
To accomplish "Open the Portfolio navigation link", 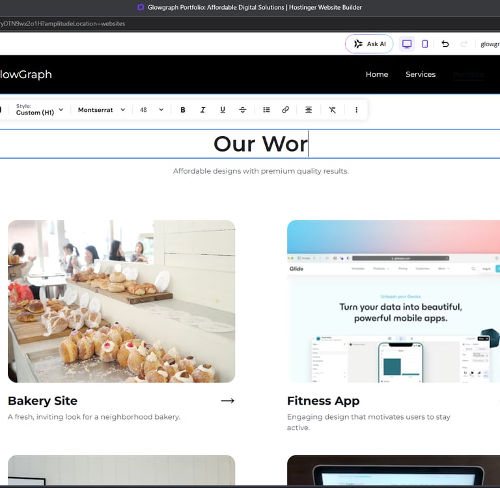I will (469, 74).
